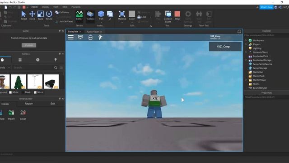The height and width of the screenshot is (163, 289).
Task: Close the Game panel
Action: pos(63,31)
